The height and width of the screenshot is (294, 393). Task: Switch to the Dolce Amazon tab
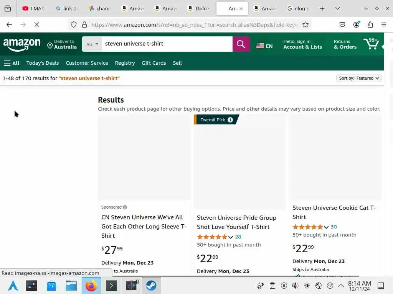click(199, 8)
